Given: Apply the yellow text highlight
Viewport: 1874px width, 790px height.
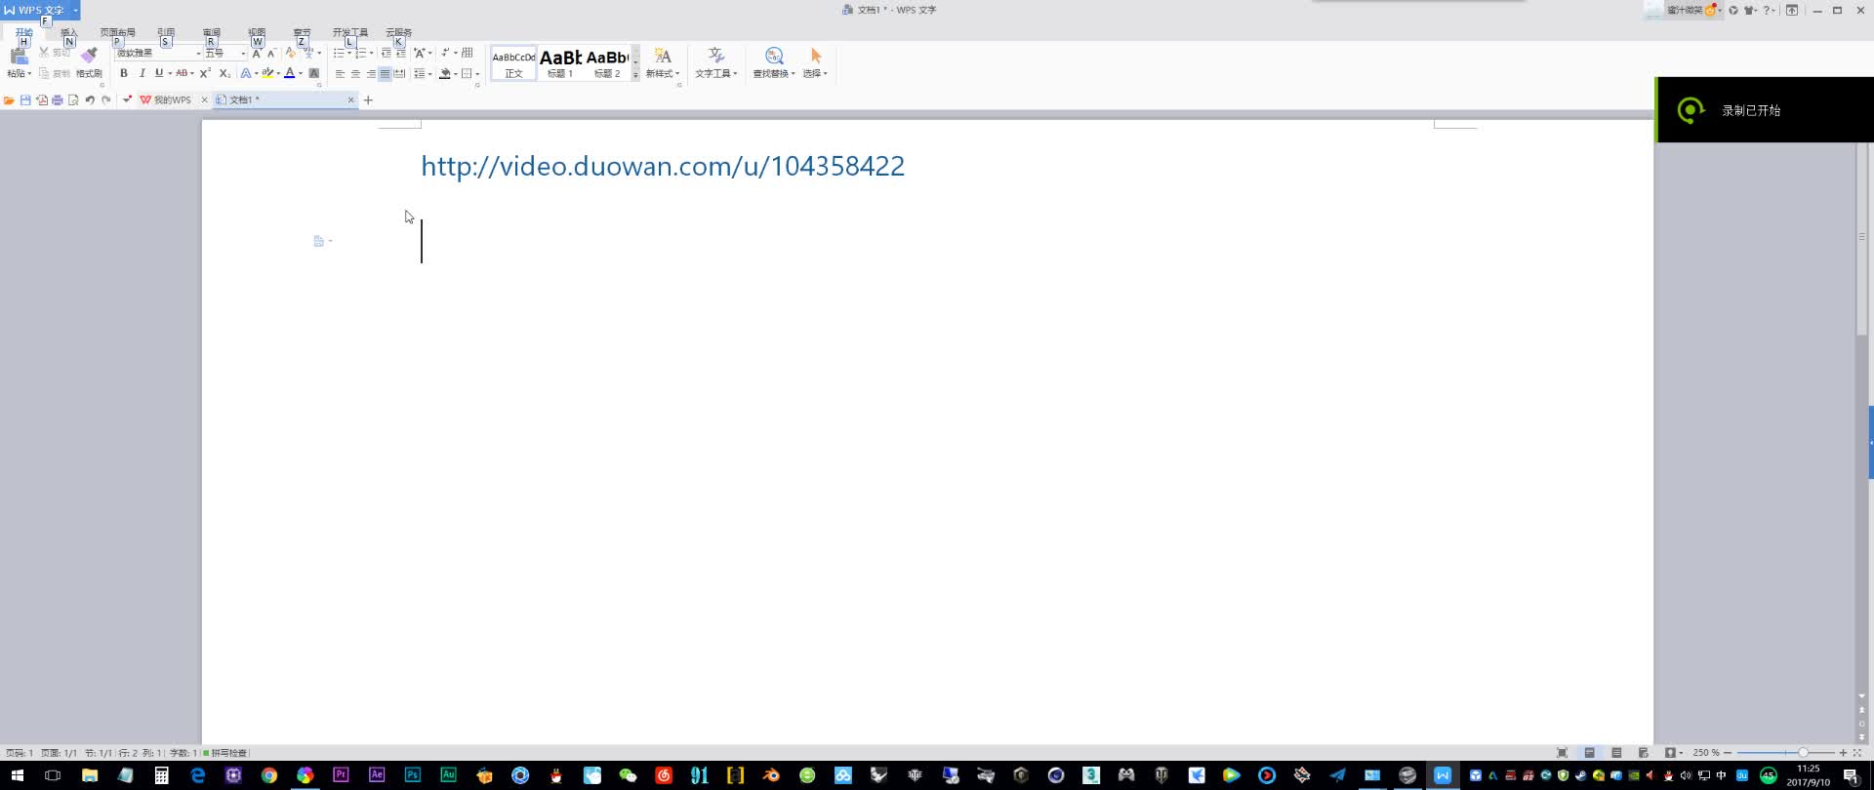Looking at the screenshot, I should [x=266, y=73].
